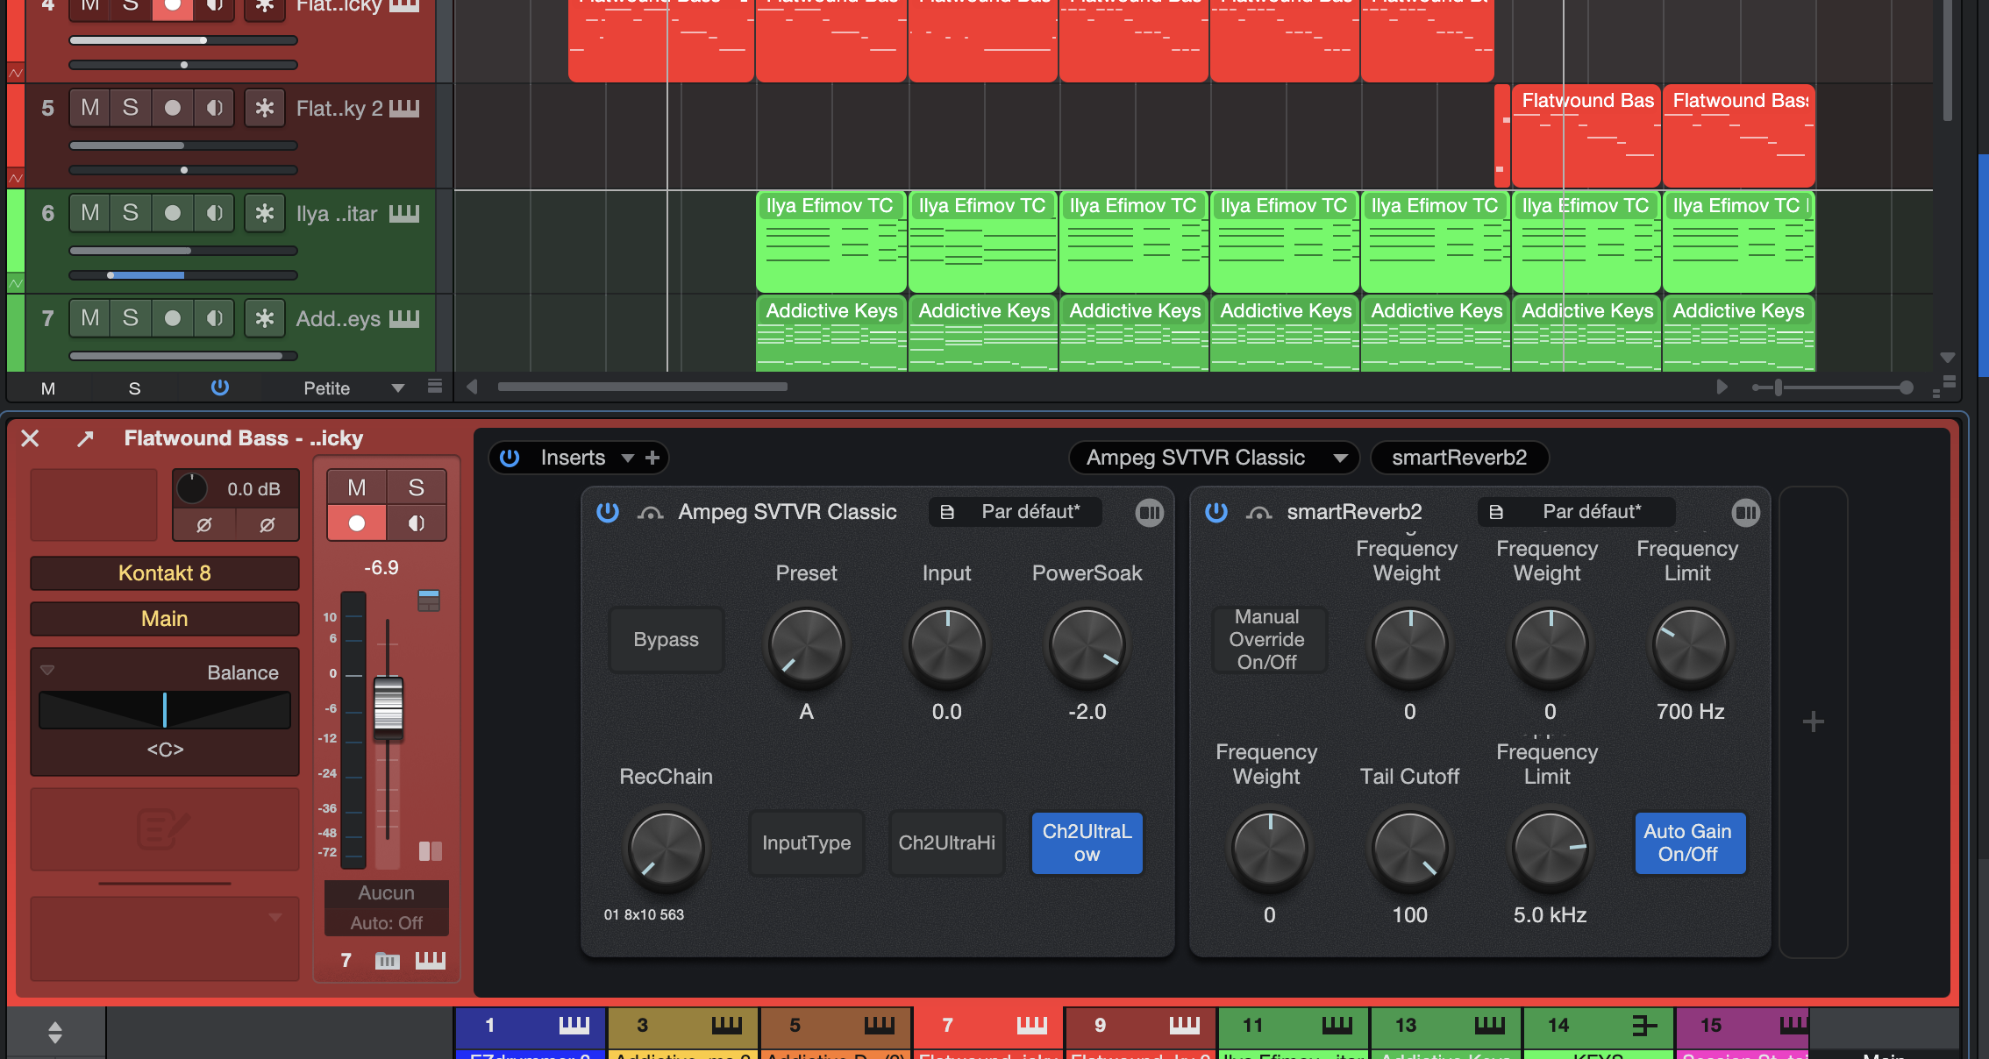Click the event FX asterisk icon on track 6
The height and width of the screenshot is (1059, 1989).
click(x=264, y=213)
